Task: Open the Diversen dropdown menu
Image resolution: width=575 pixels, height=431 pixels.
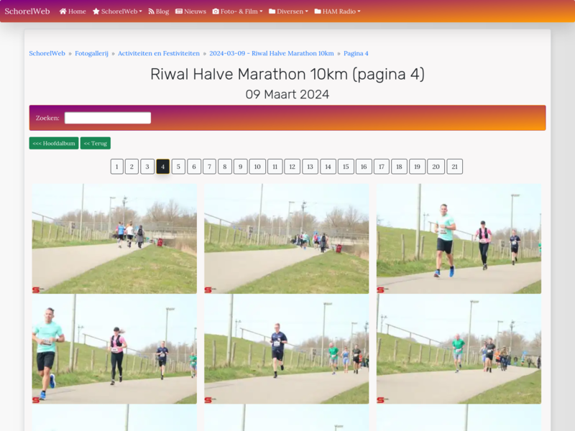Action: (x=289, y=11)
